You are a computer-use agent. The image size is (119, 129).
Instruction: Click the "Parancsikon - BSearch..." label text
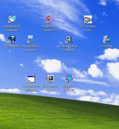(69, 48)
